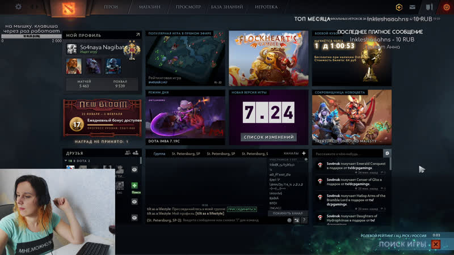Image resolution: width=454 pixels, height=255 pixels.
Task: Click the ПОХВАЛ 9 539 stat
Action: click(x=120, y=84)
